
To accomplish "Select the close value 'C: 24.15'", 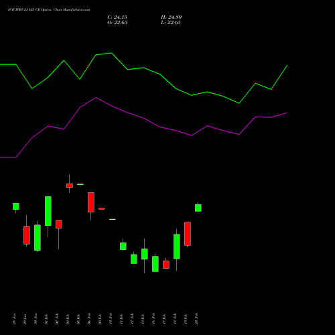I will [117, 17].
